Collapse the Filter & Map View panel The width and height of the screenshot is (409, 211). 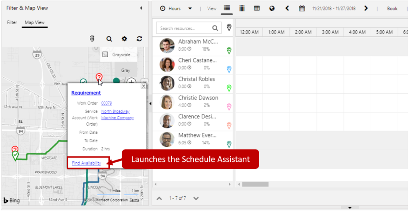click(x=141, y=8)
